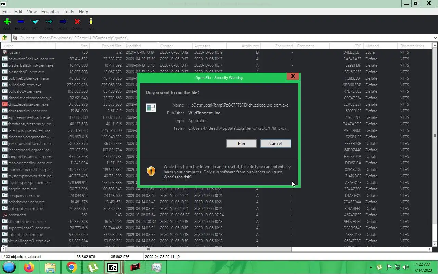Open the Edit menu
This screenshot has height=274, width=438.
[x=18, y=12]
